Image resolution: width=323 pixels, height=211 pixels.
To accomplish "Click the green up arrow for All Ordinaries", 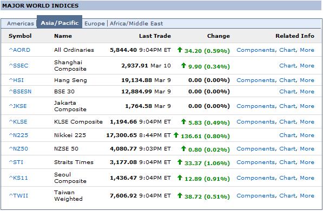I will click(x=180, y=50).
